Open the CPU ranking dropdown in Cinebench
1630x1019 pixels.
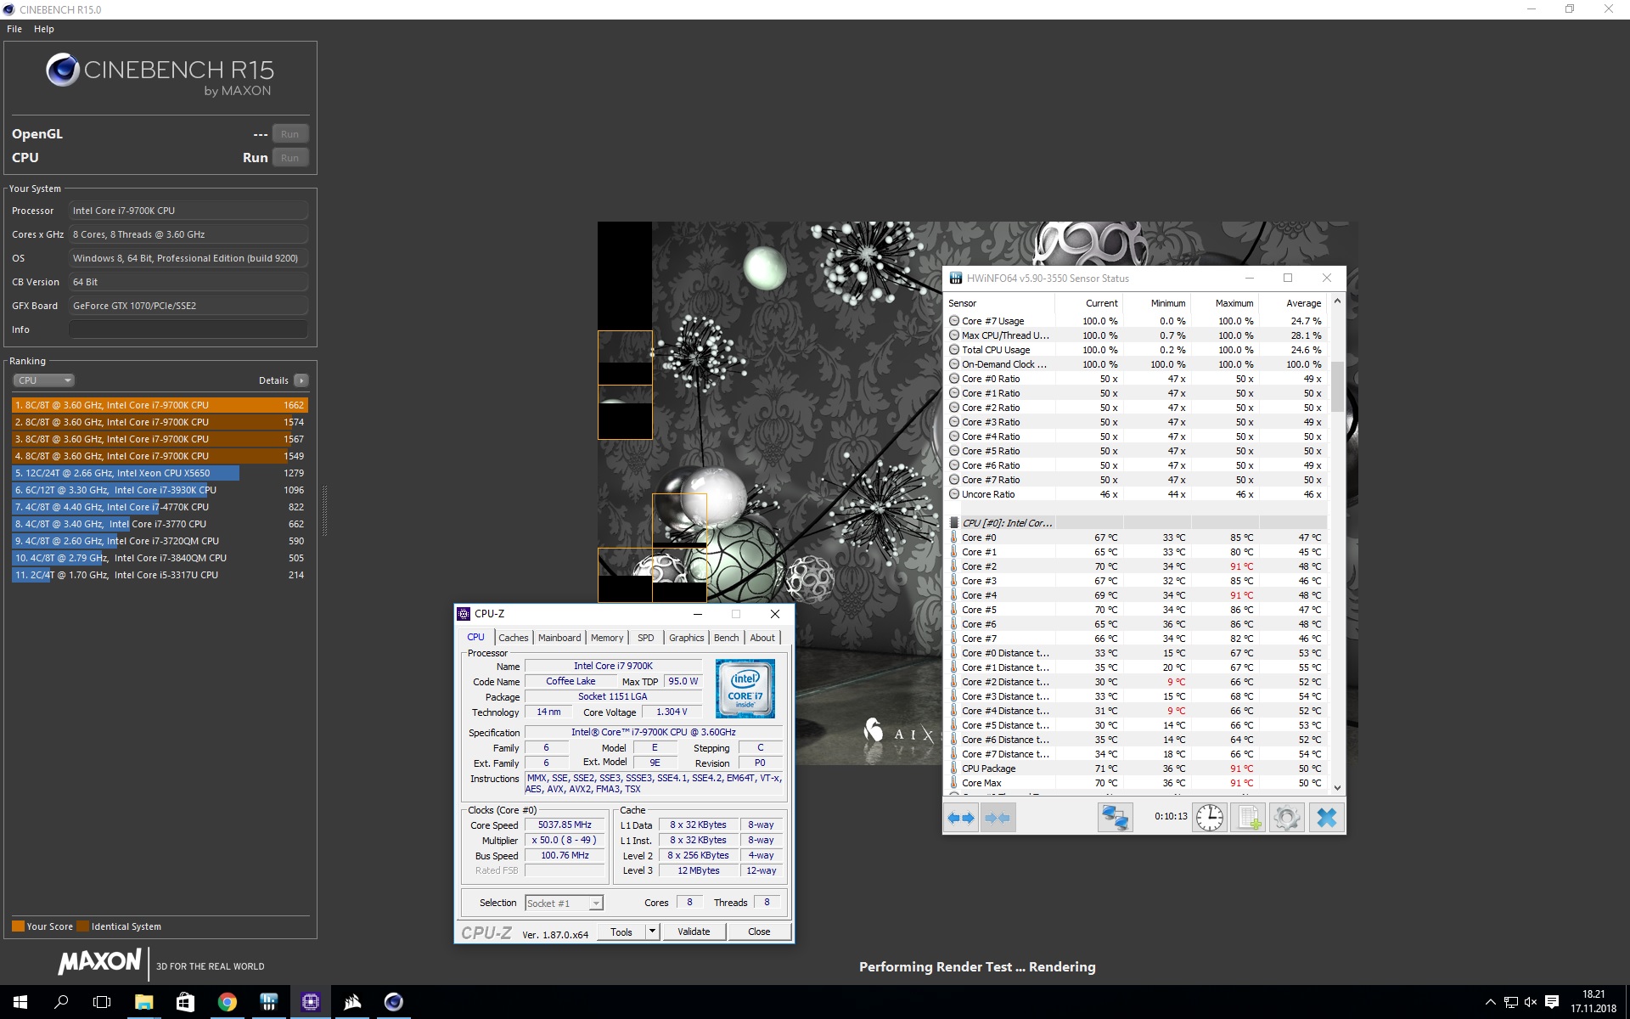point(43,380)
